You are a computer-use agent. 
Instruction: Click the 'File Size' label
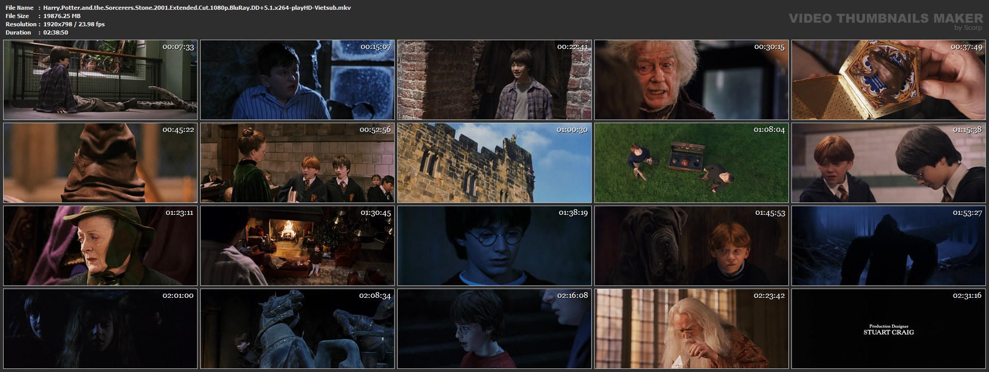[x=17, y=16]
